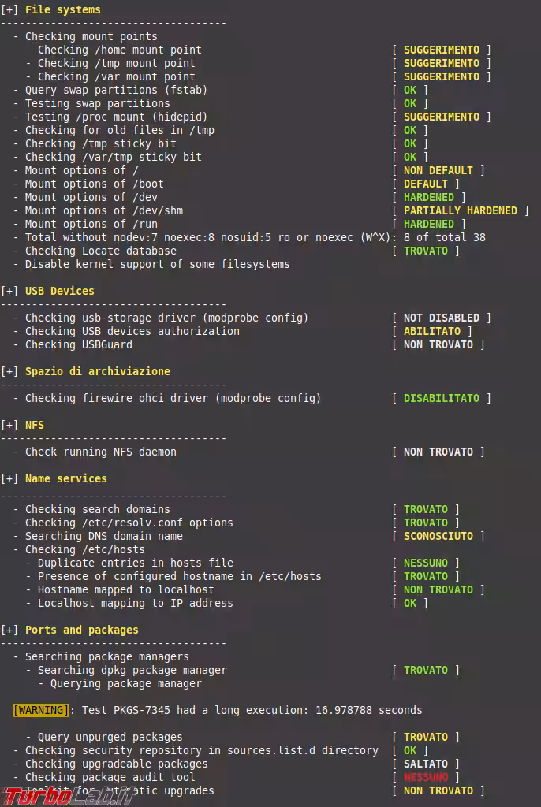Click the SALTATO upgradeable packages status

click(x=426, y=764)
